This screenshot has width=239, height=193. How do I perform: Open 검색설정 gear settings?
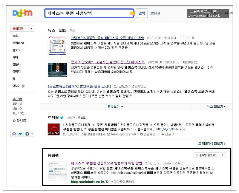click(x=19, y=121)
